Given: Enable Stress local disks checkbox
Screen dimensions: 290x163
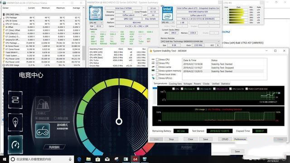Looking at the screenshot, I should 157,74.
